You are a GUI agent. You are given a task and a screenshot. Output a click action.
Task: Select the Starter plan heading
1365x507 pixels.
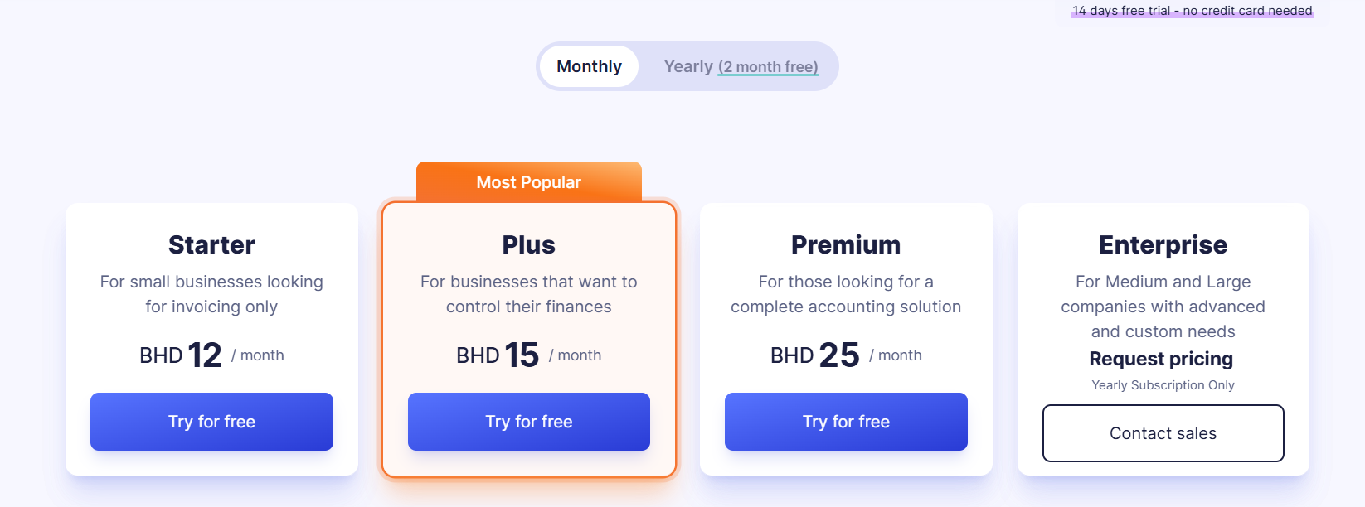[x=211, y=245]
